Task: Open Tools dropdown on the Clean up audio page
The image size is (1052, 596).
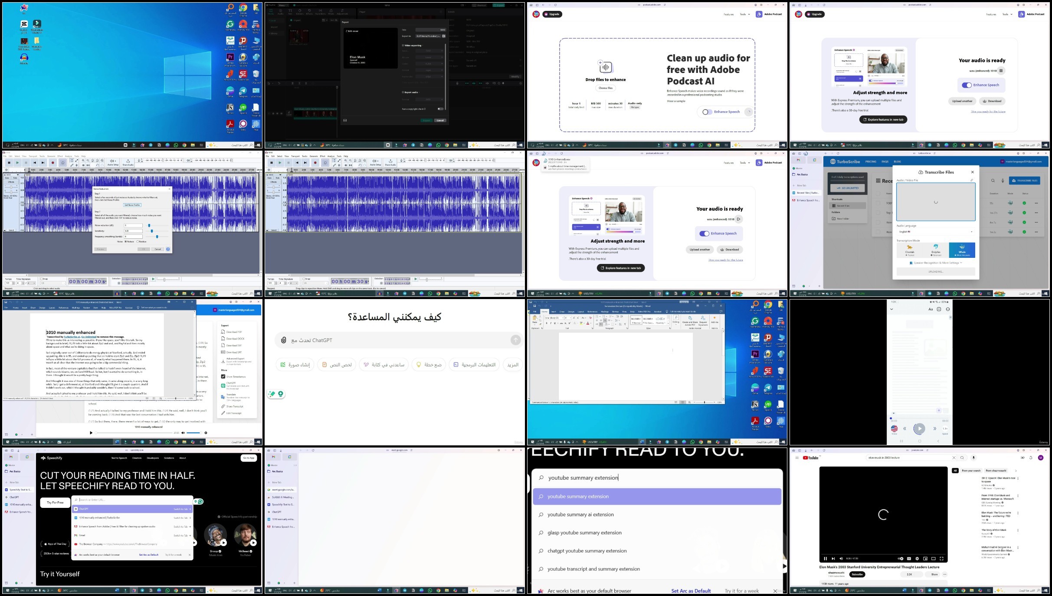Action: click(745, 14)
